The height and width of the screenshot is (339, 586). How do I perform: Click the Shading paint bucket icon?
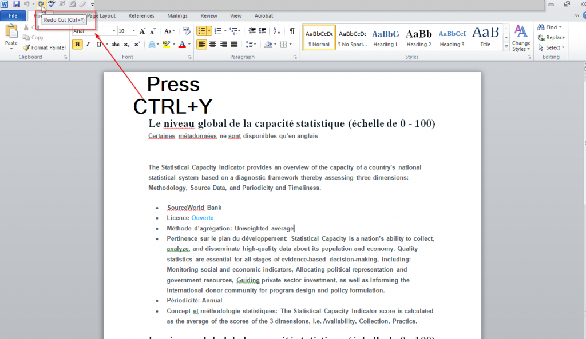point(268,45)
